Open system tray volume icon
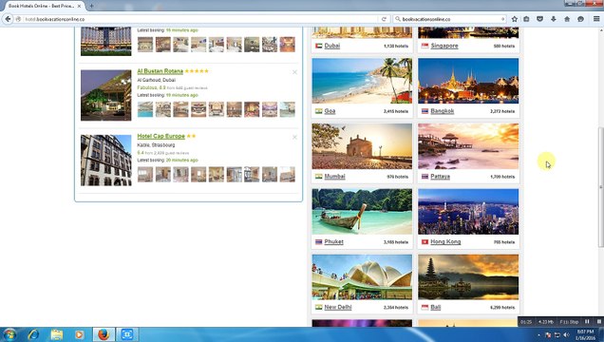The width and height of the screenshot is (604, 342). (566, 335)
